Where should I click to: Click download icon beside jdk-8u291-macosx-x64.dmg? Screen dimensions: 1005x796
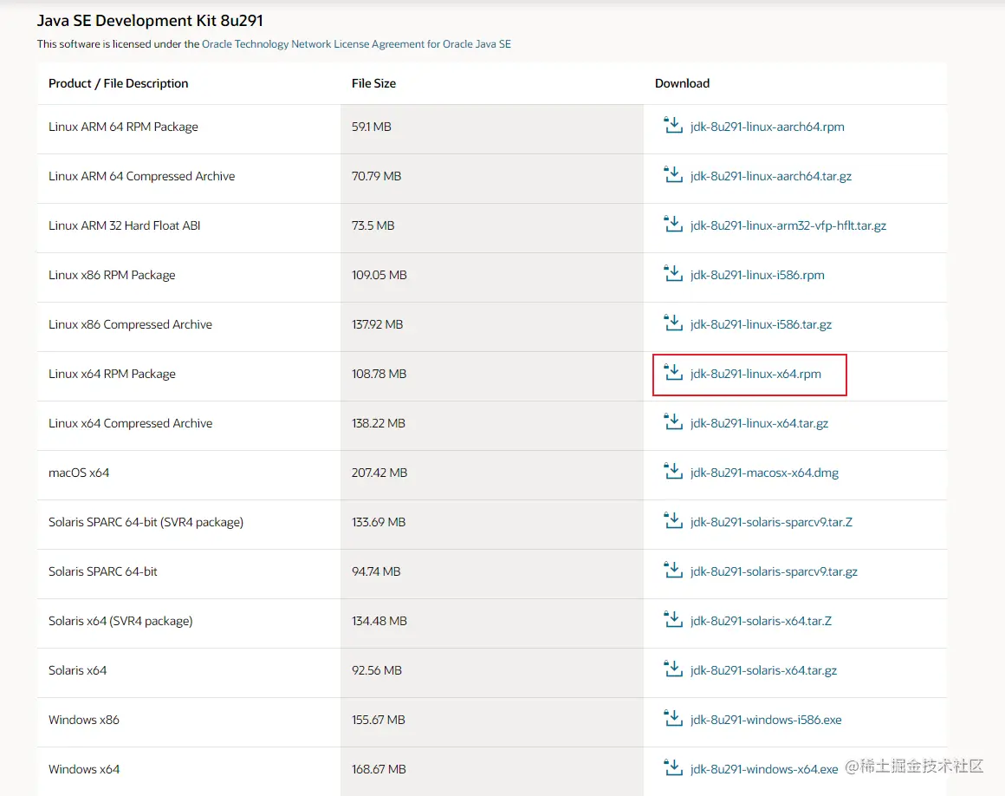(x=673, y=470)
